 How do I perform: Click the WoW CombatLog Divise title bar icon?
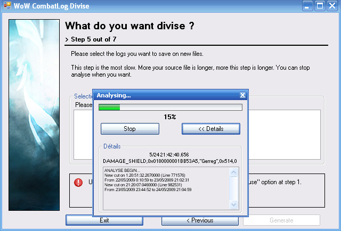[x=7, y=5]
